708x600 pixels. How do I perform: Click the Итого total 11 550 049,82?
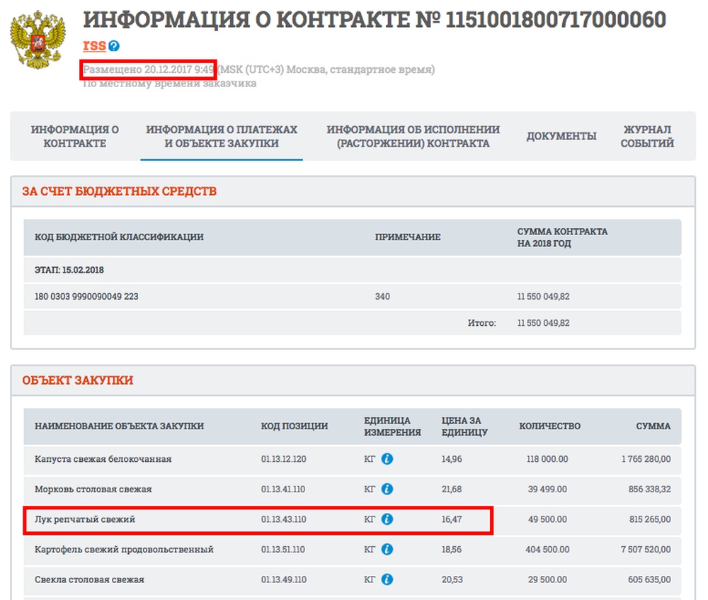[x=543, y=323]
